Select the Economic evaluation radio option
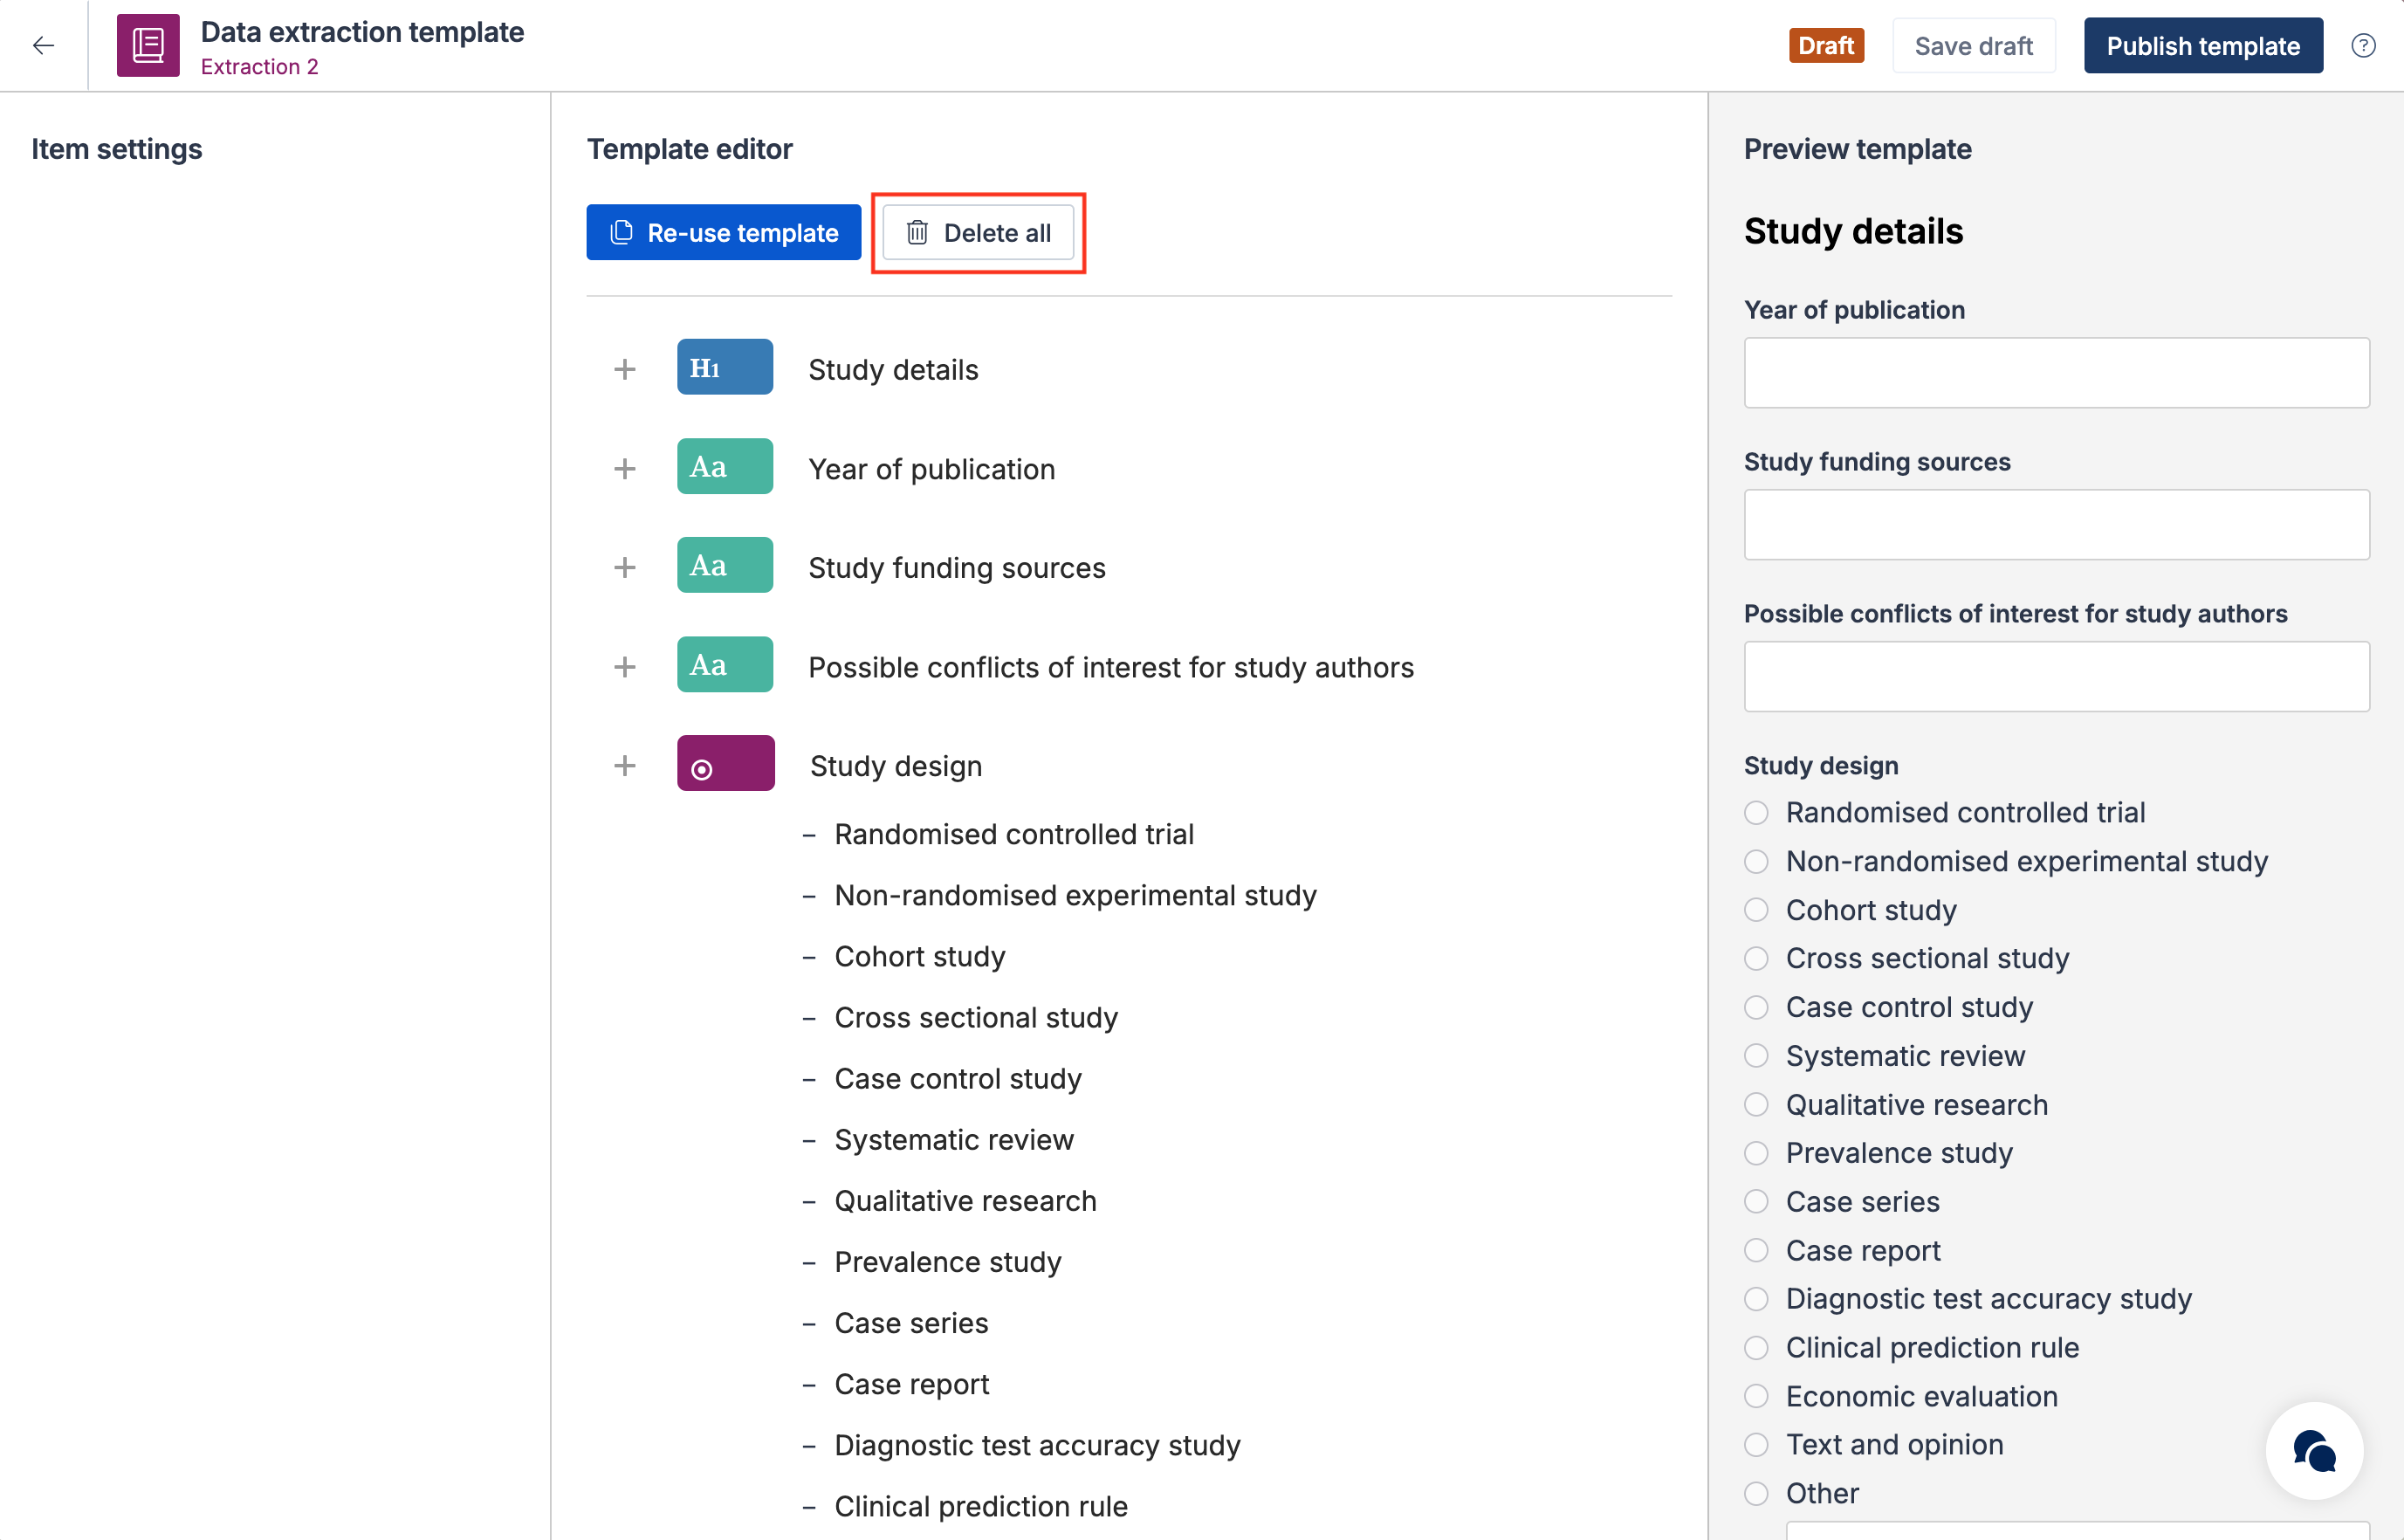The image size is (2404, 1540). 1756,1396
